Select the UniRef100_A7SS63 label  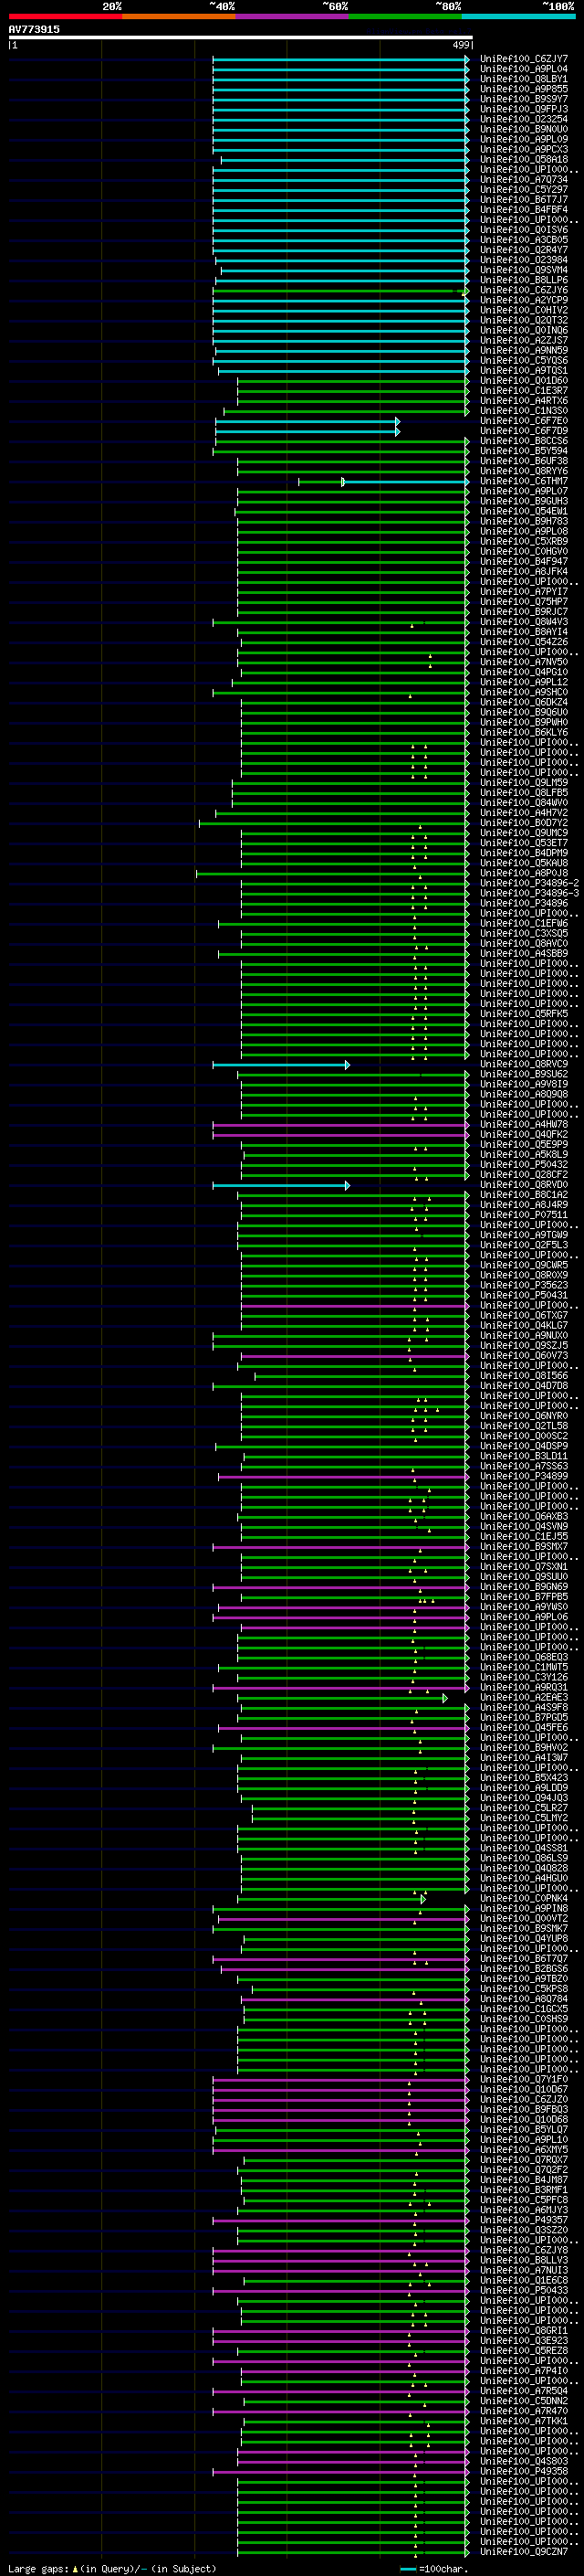click(523, 1466)
